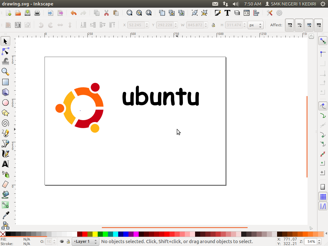This screenshot has width=328, height=246.
Task: Toggle width/height lock ratio
Action: tap(213, 25)
